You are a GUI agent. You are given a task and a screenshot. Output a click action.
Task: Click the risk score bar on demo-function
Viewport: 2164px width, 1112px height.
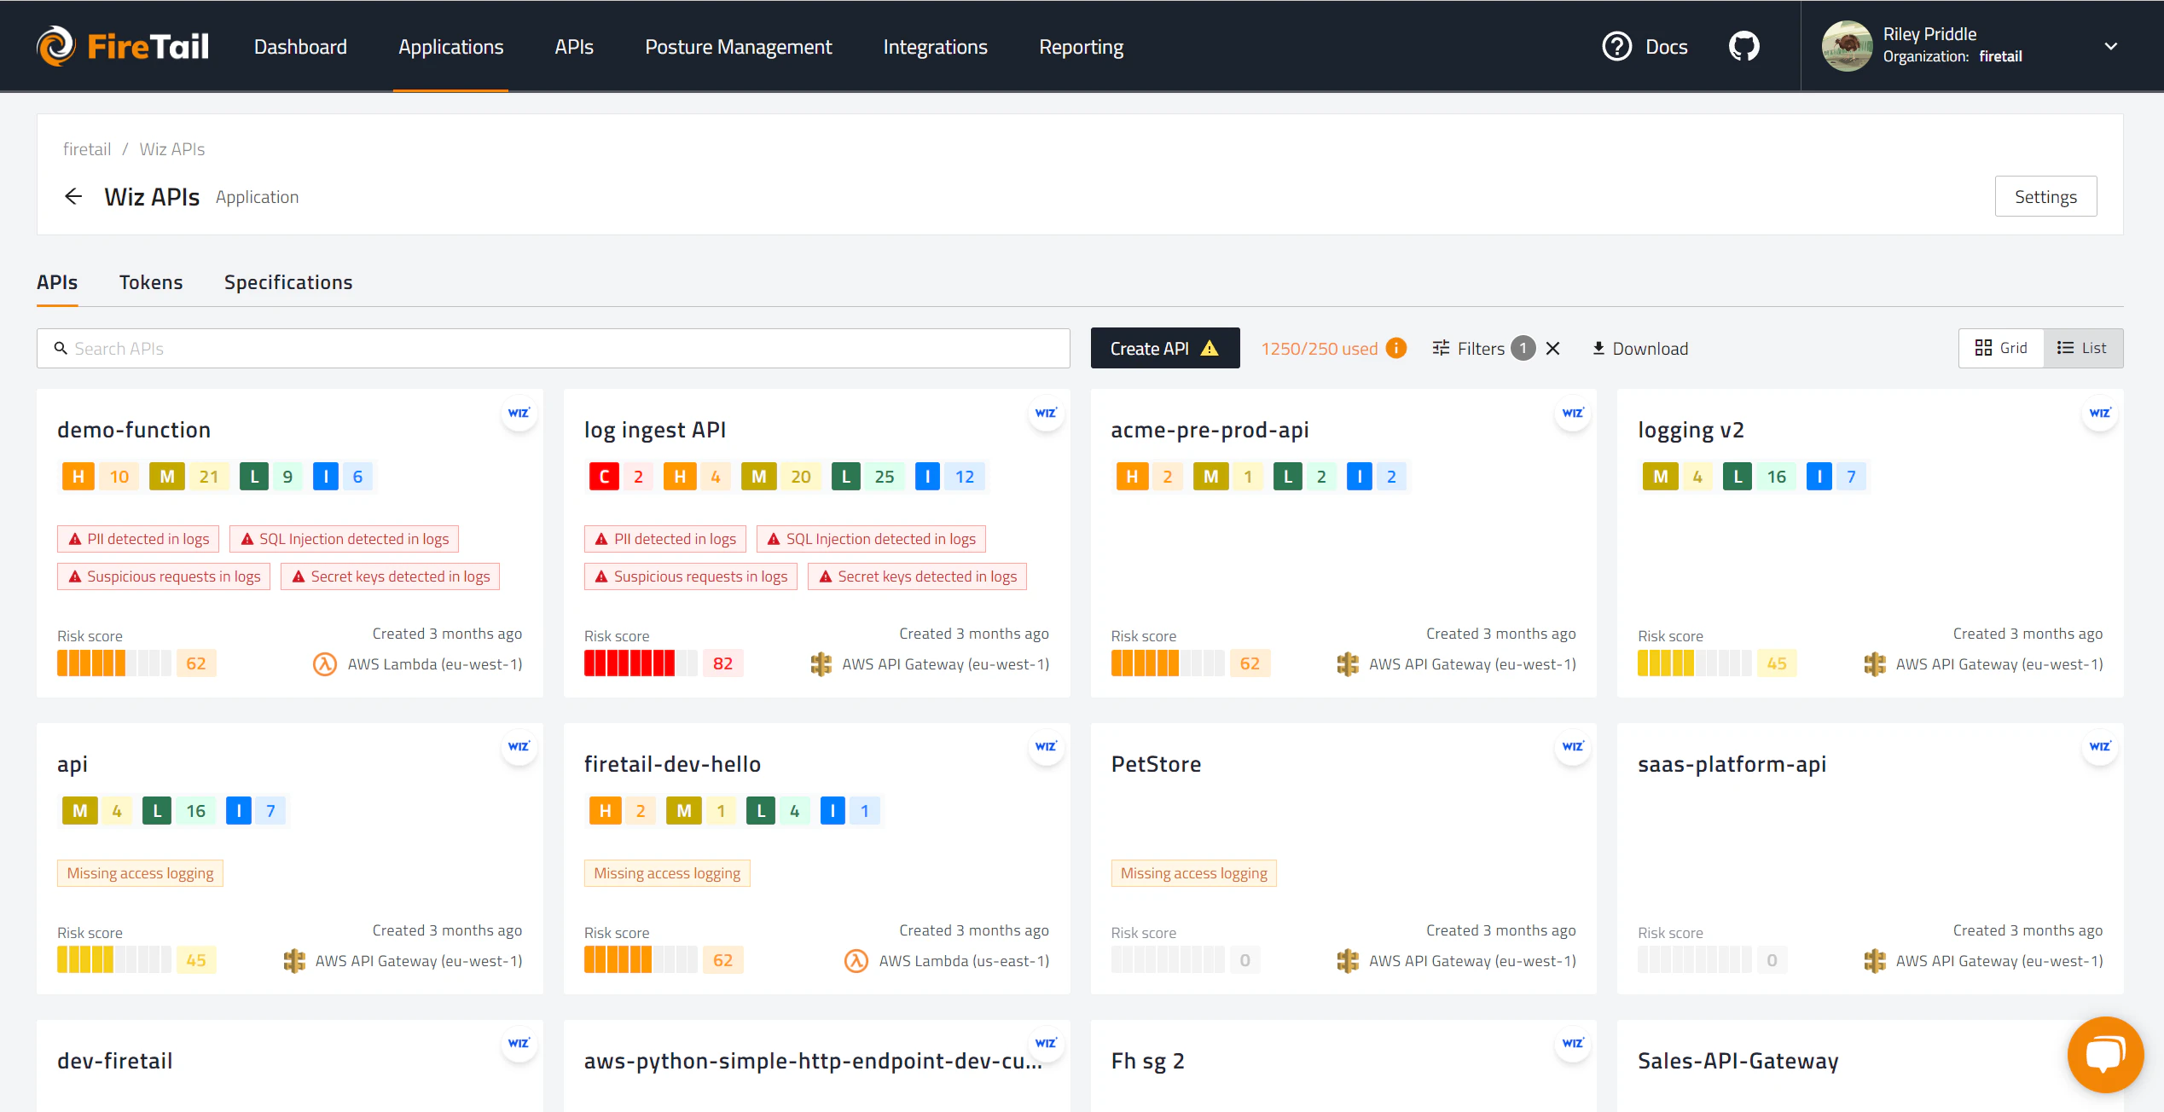tap(113, 663)
